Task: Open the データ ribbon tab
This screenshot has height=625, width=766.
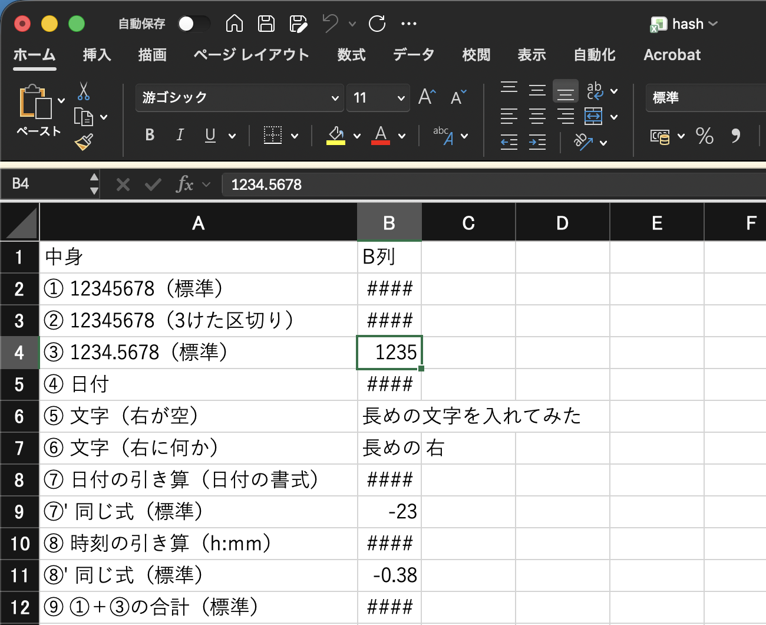Action: click(x=414, y=55)
